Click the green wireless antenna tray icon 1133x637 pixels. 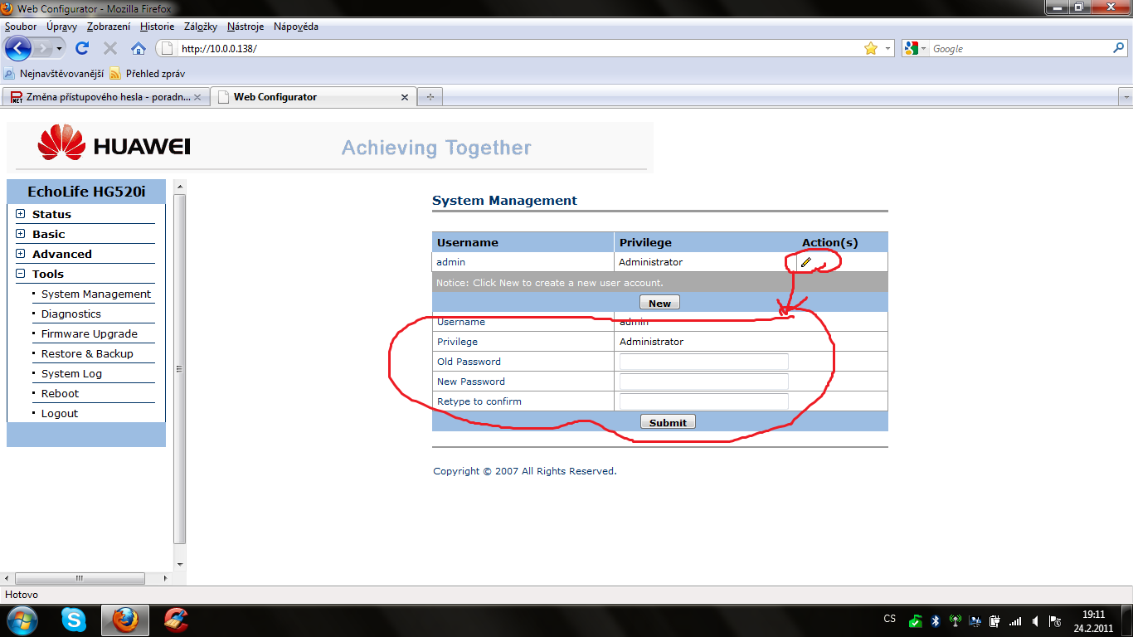pos(955,620)
